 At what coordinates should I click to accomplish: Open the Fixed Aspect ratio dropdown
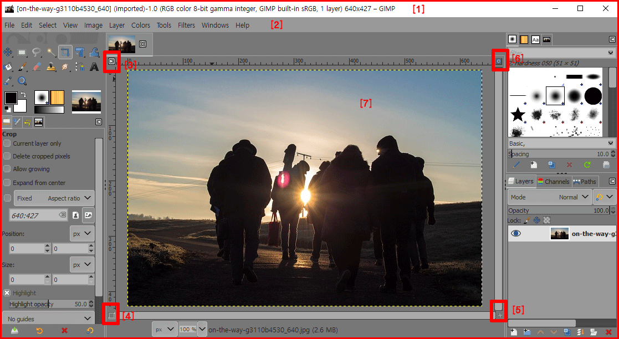pyautogui.click(x=54, y=198)
